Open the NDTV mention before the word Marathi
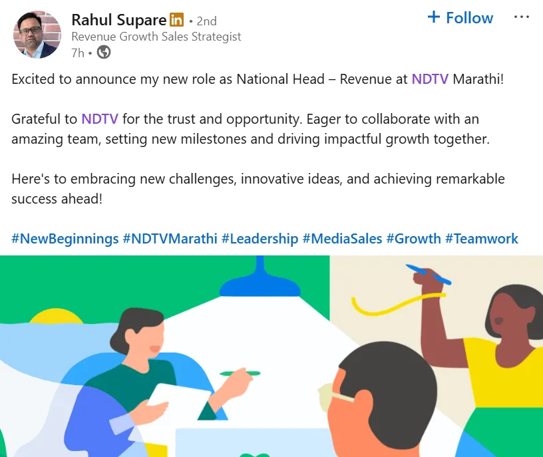This screenshot has width=543, height=457. (x=430, y=79)
